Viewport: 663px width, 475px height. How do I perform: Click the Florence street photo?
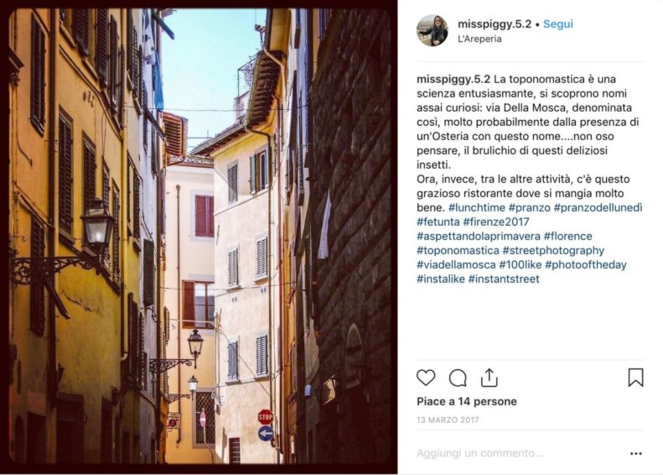click(x=199, y=237)
